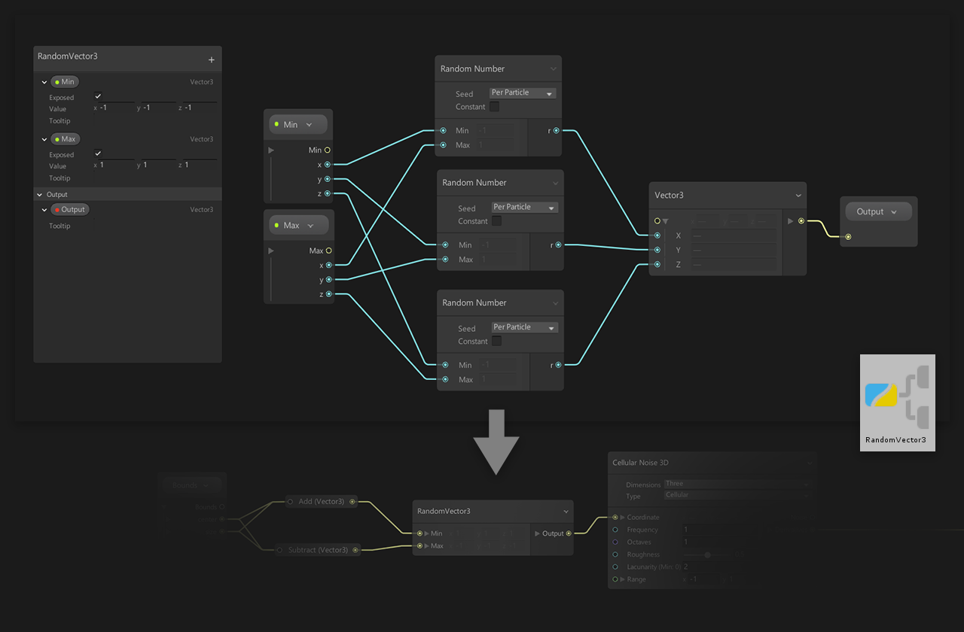Open the Dimensions dropdown on Cellular Noise 3D

[x=737, y=484]
